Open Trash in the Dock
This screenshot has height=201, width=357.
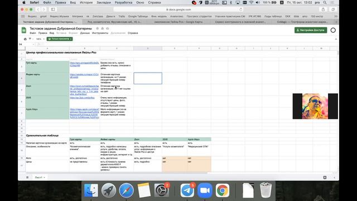(266, 190)
